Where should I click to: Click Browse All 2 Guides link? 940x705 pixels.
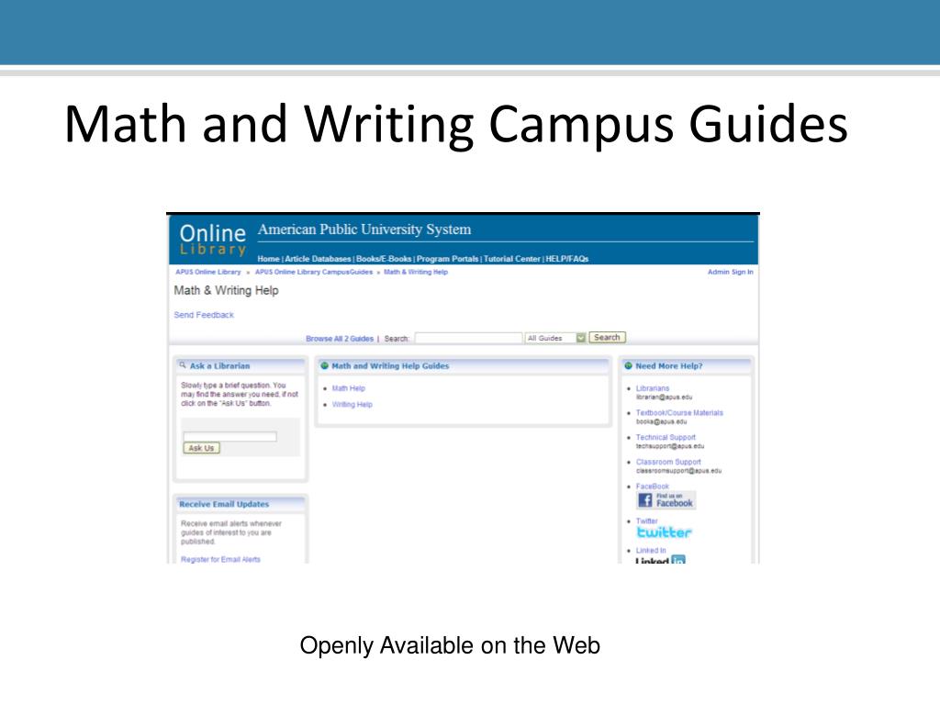pos(340,339)
